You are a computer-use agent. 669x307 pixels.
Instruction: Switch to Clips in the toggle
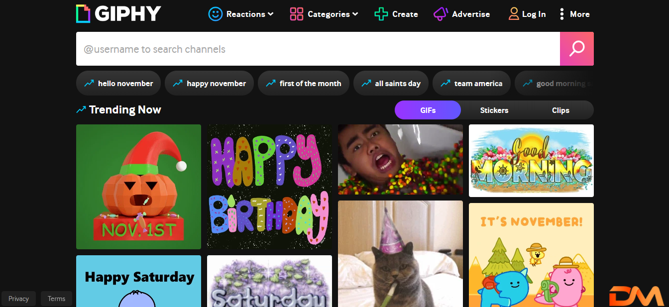pyautogui.click(x=560, y=110)
